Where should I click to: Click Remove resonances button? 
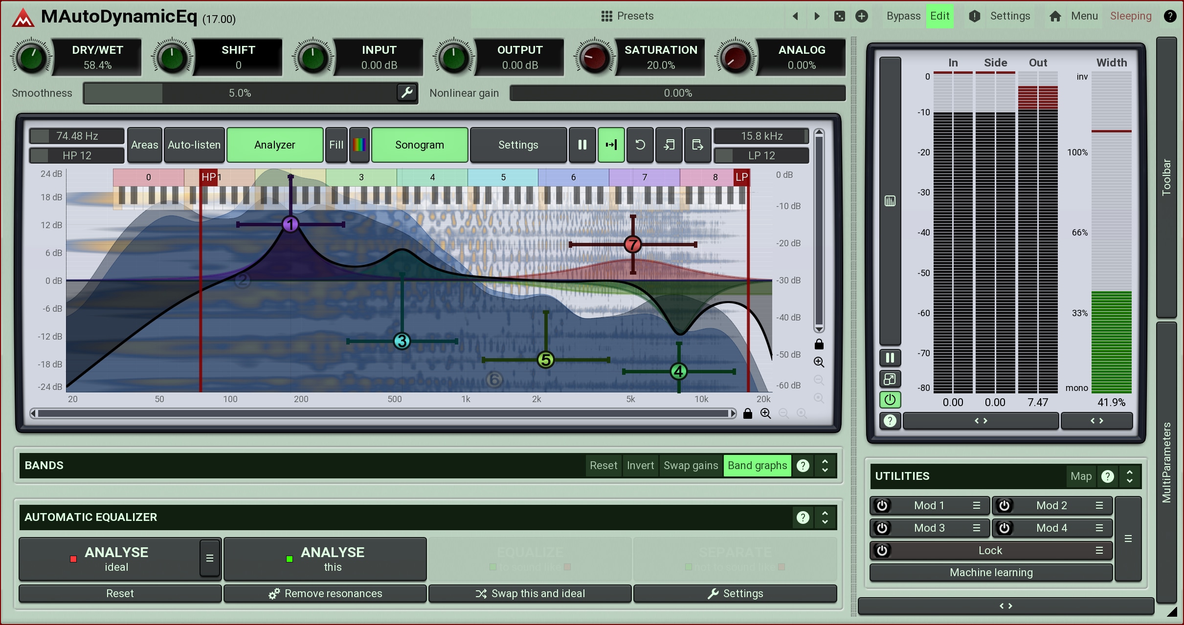325,593
